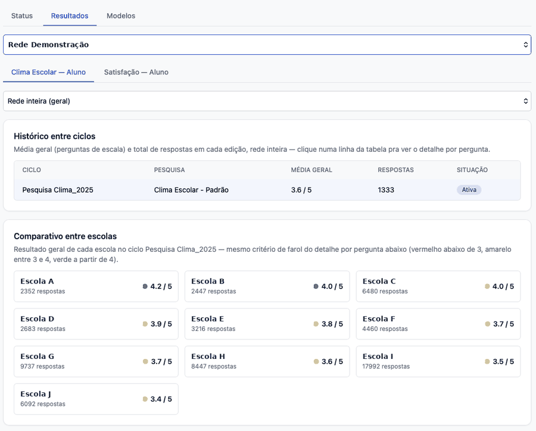Screen dimensions: 536x431
Task: Click the 3.4 / 5 score
Action: click(x=161, y=399)
